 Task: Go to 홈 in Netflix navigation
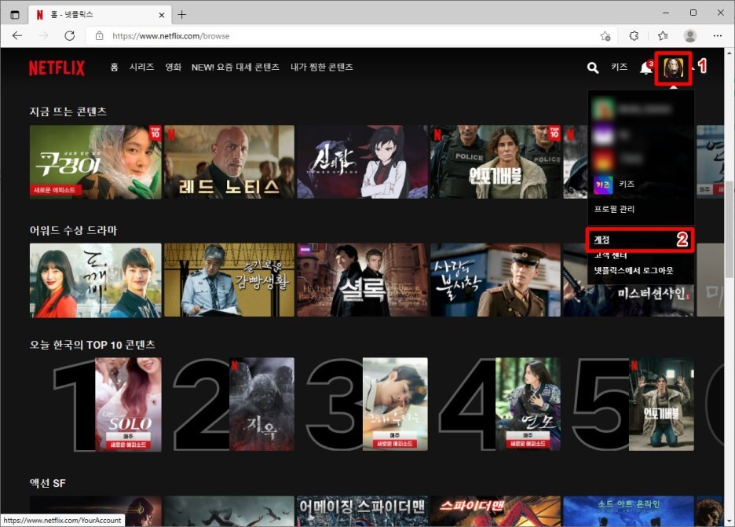coord(115,67)
